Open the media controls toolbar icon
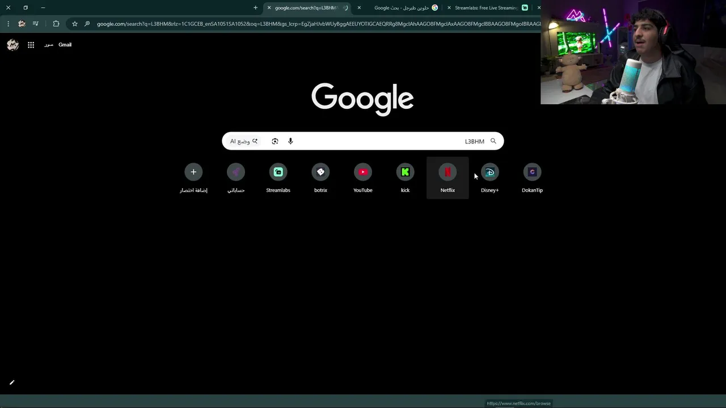The height and width of the screenshot is (408, 726). coord(36,24)
